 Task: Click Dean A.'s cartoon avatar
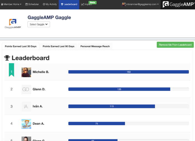[26, 124]
